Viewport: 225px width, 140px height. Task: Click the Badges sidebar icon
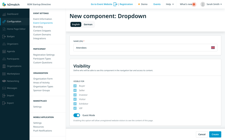[4, 36]
